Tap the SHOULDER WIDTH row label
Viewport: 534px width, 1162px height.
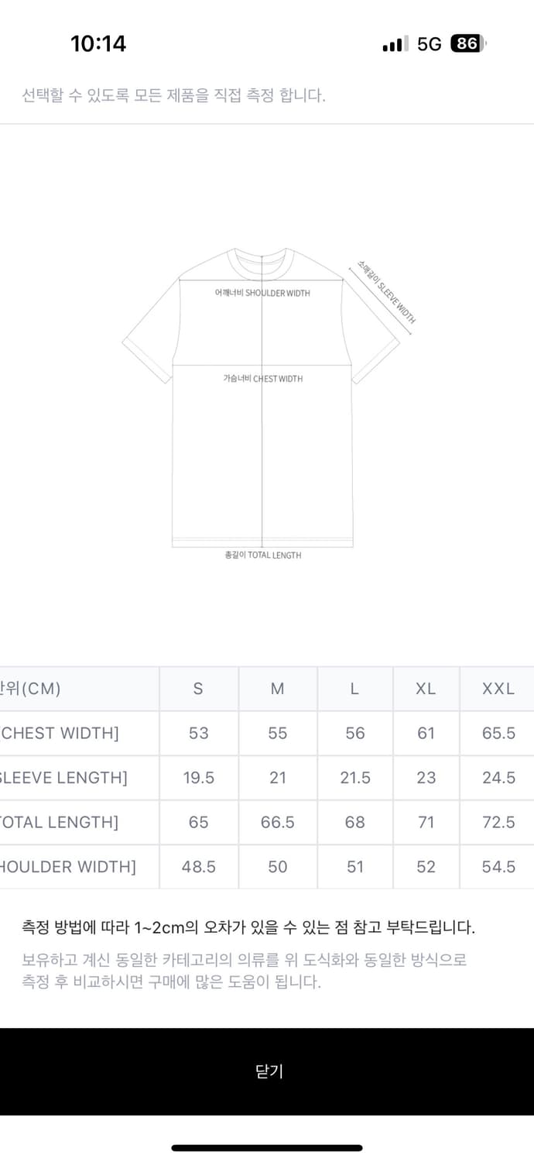[x=67, y=867]
